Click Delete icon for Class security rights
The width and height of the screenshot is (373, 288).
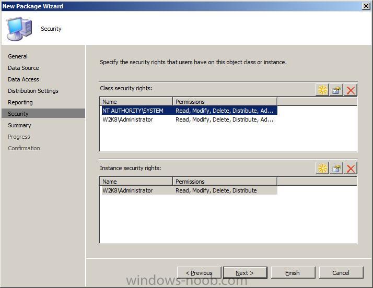(350, 90)
